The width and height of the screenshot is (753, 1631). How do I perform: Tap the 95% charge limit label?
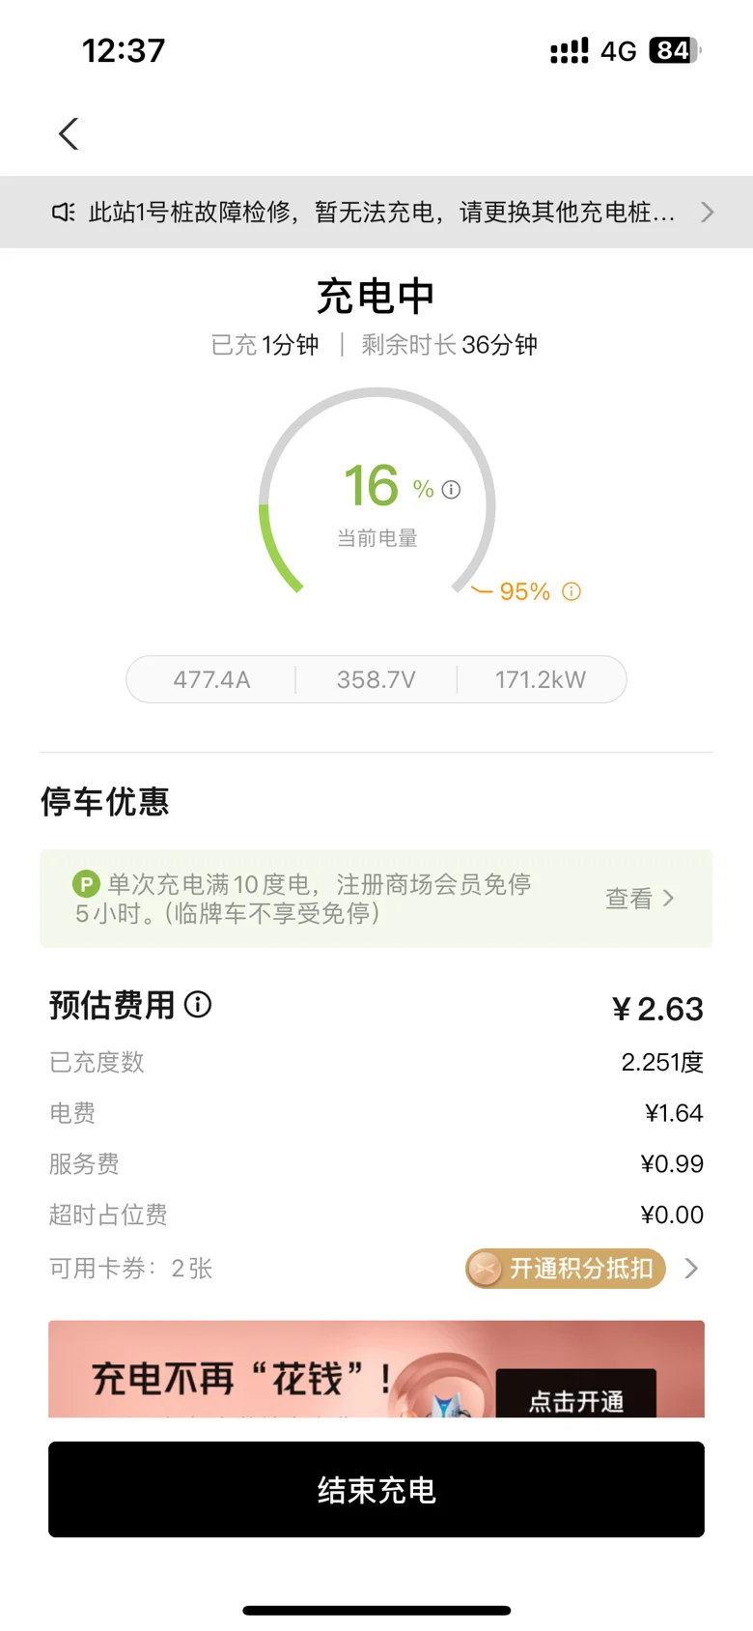(524, 591)
